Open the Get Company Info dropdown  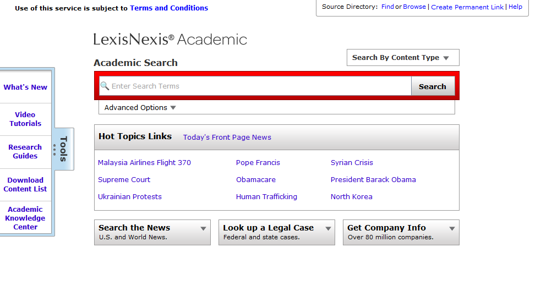coord(401,233)
